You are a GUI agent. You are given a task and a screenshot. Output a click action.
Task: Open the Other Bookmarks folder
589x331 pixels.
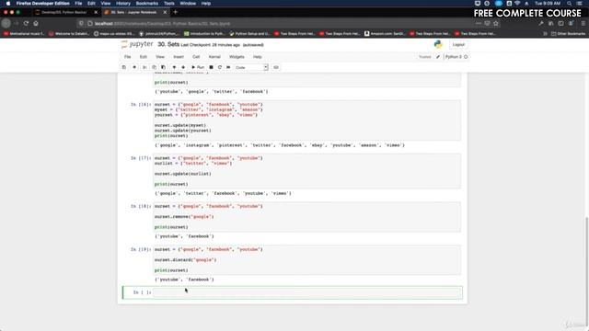coord(568,33)
